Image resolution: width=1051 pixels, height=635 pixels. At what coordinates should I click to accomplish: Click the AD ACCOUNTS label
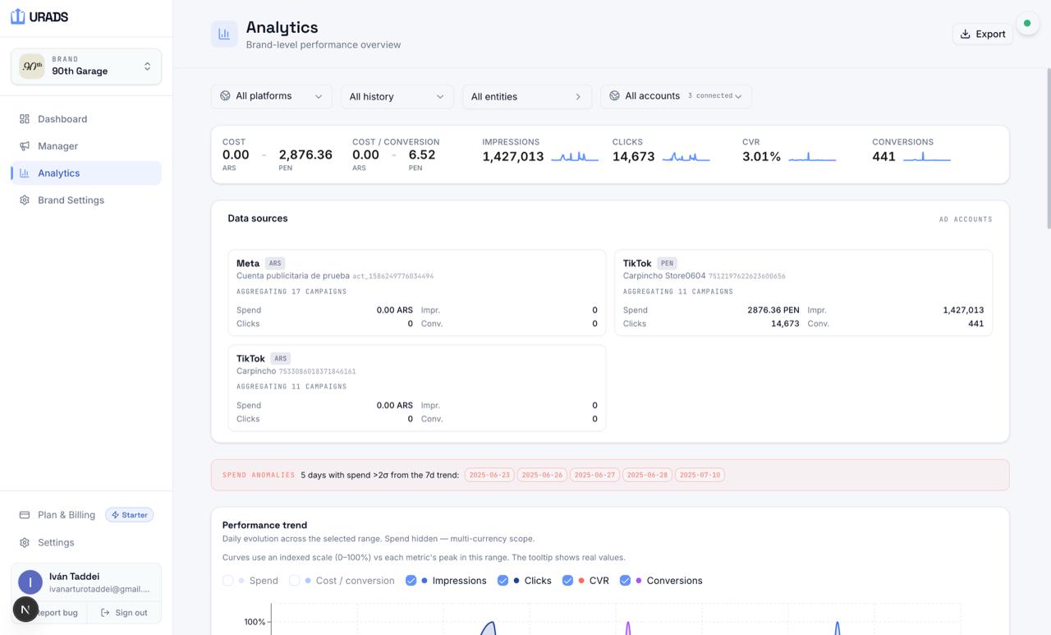[966, 219]
